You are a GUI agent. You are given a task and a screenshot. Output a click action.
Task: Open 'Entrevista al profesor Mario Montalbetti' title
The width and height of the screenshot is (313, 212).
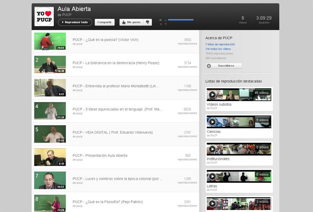[115, 86]
